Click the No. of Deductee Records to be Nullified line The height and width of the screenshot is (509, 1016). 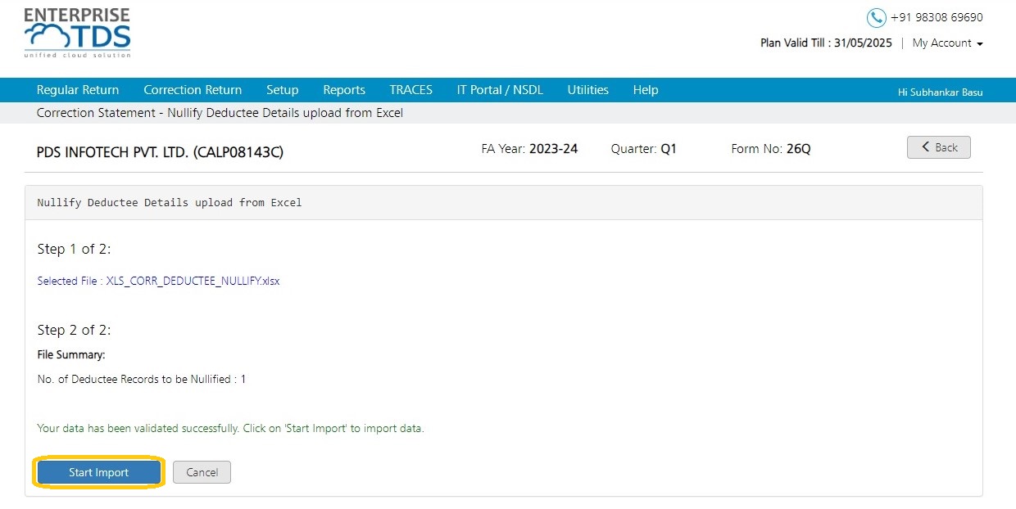[142, 380]
